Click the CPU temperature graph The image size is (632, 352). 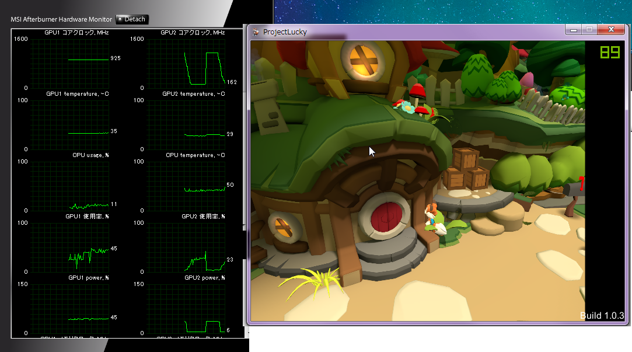(186, 186)
